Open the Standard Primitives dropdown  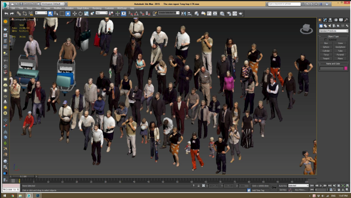click(333, 31)
